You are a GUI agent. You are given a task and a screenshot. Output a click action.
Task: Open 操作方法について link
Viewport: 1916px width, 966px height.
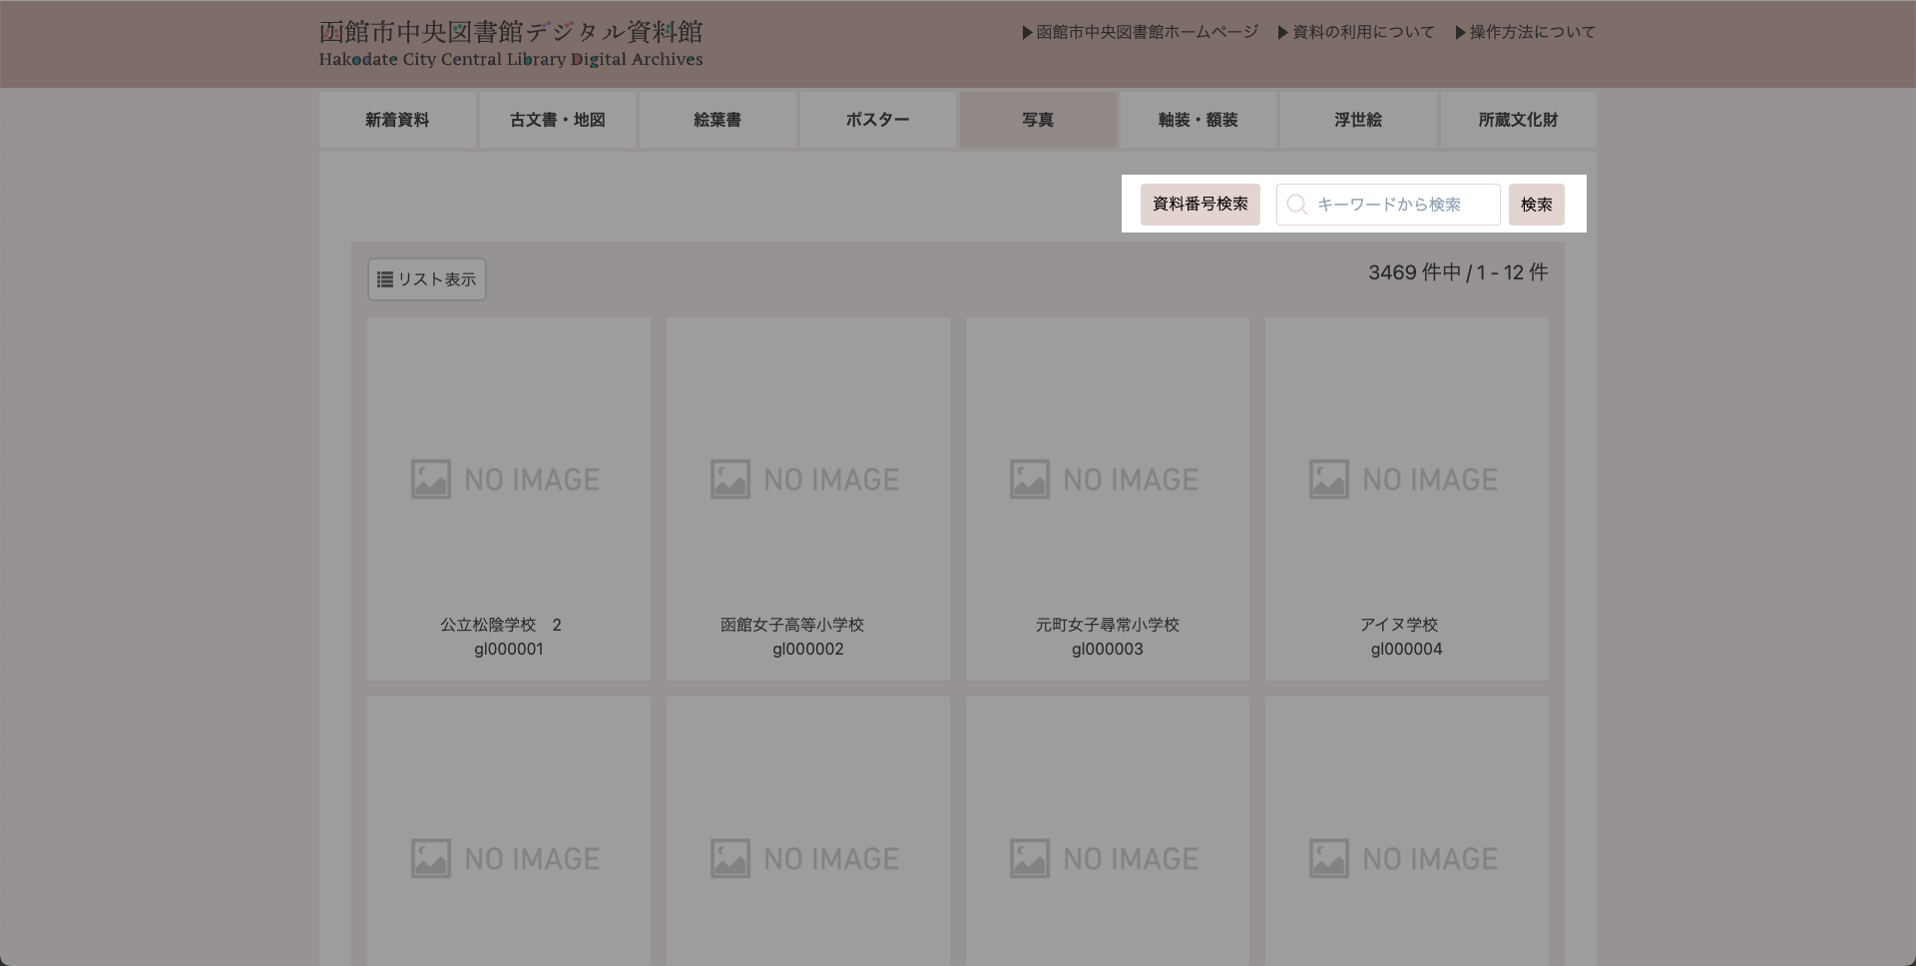click(x=1526, y=32)
